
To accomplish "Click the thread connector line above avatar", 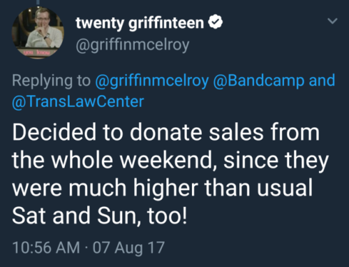I will (x=38, y=2).
